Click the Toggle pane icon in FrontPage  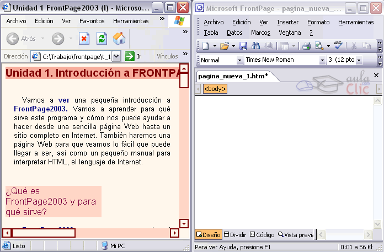[x=285, y=46]
